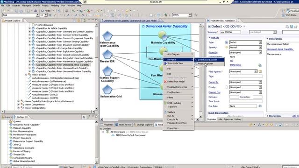Expand the Views System tree node

(x=26, y=75)
